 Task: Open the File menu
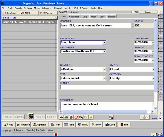3,8
